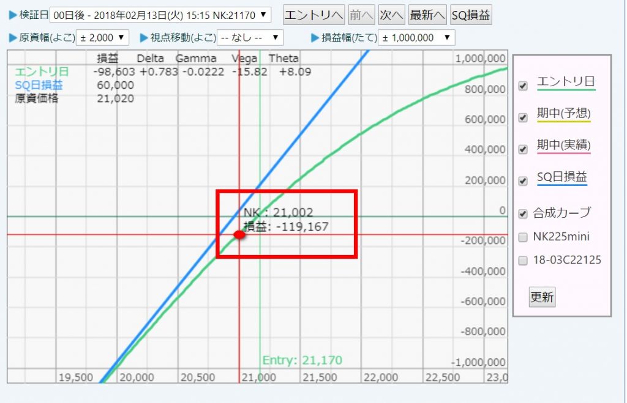Click the 800,000 y-axis label
The image size is (627, 403).
[485, 89]
